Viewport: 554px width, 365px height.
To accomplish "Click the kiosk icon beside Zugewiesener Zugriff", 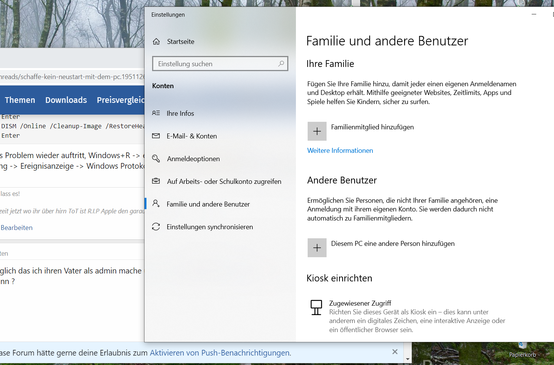I will [316, 308].
